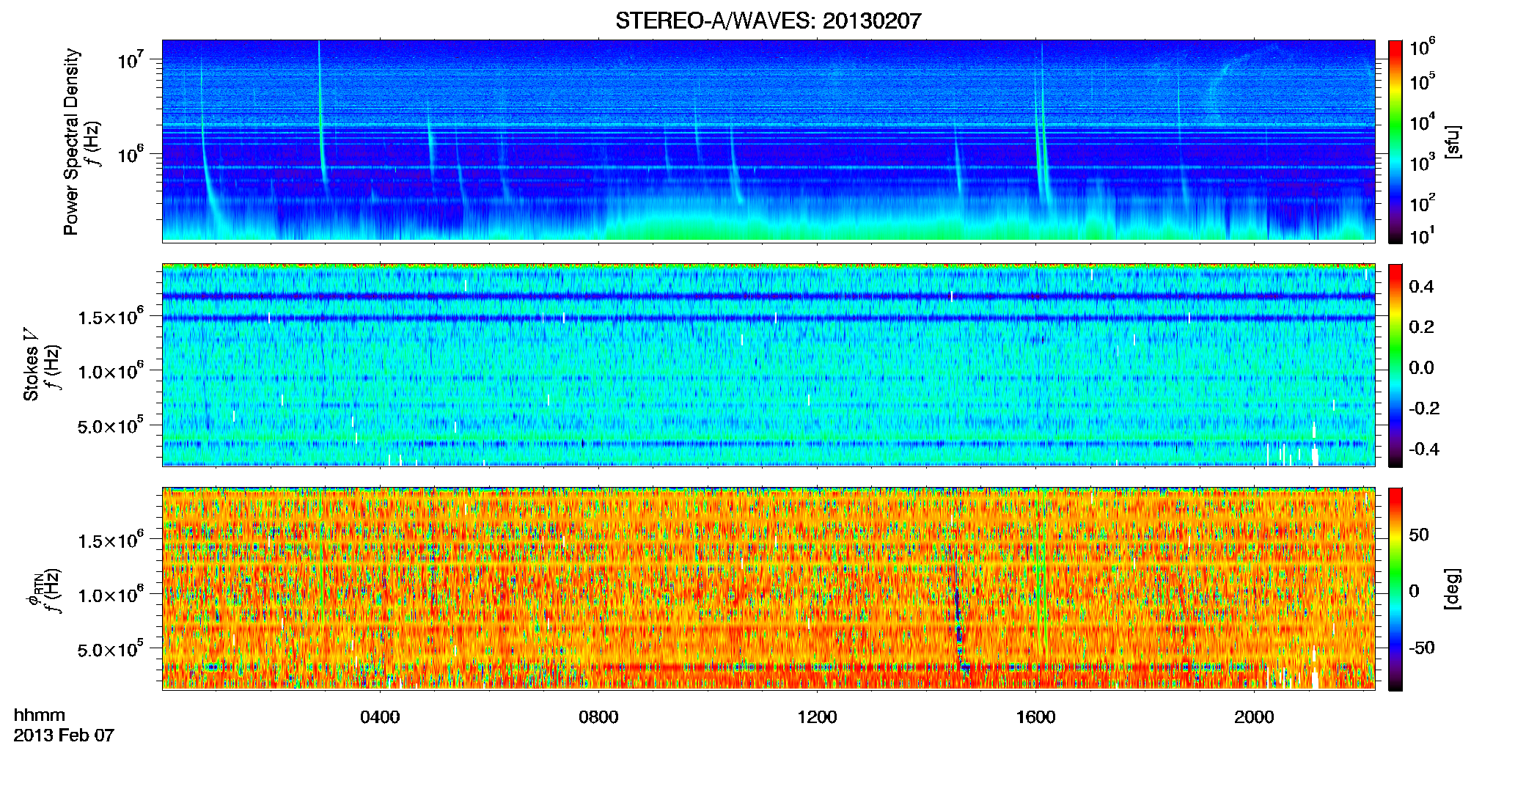
Task: Click inside the power spectral density spectrogram
Action: (x=768, y=141)
